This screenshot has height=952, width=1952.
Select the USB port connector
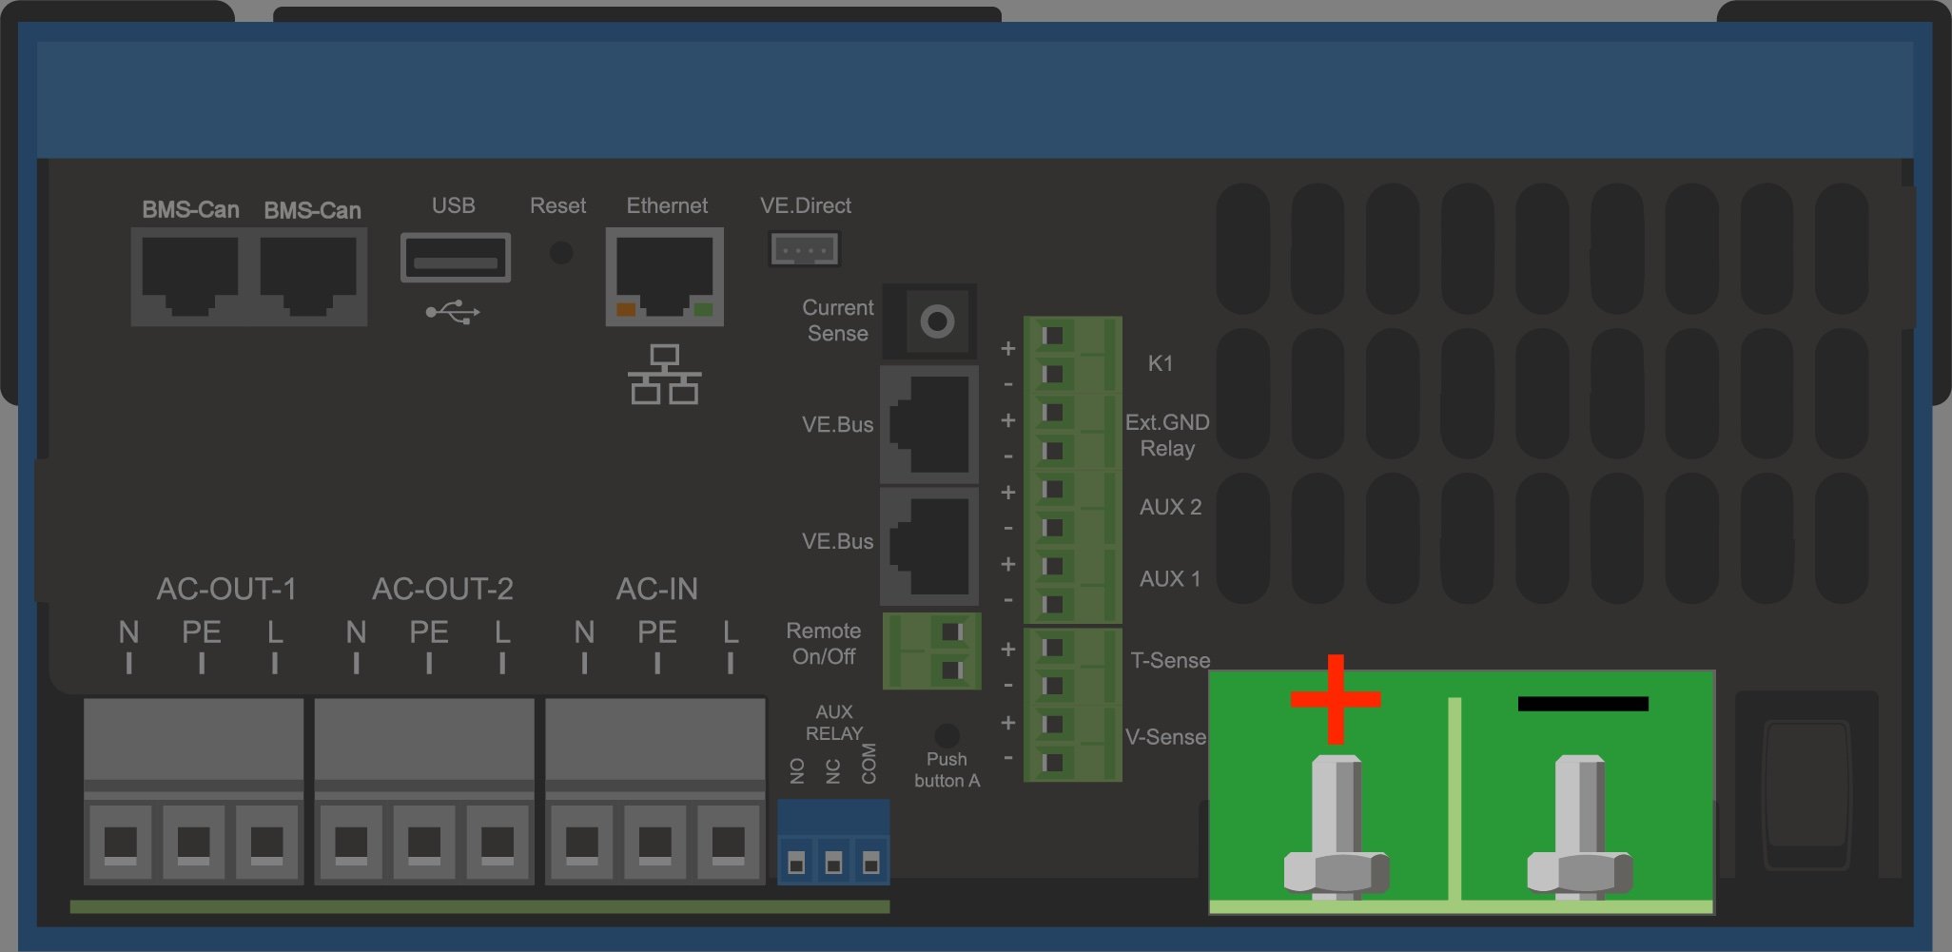455,256
